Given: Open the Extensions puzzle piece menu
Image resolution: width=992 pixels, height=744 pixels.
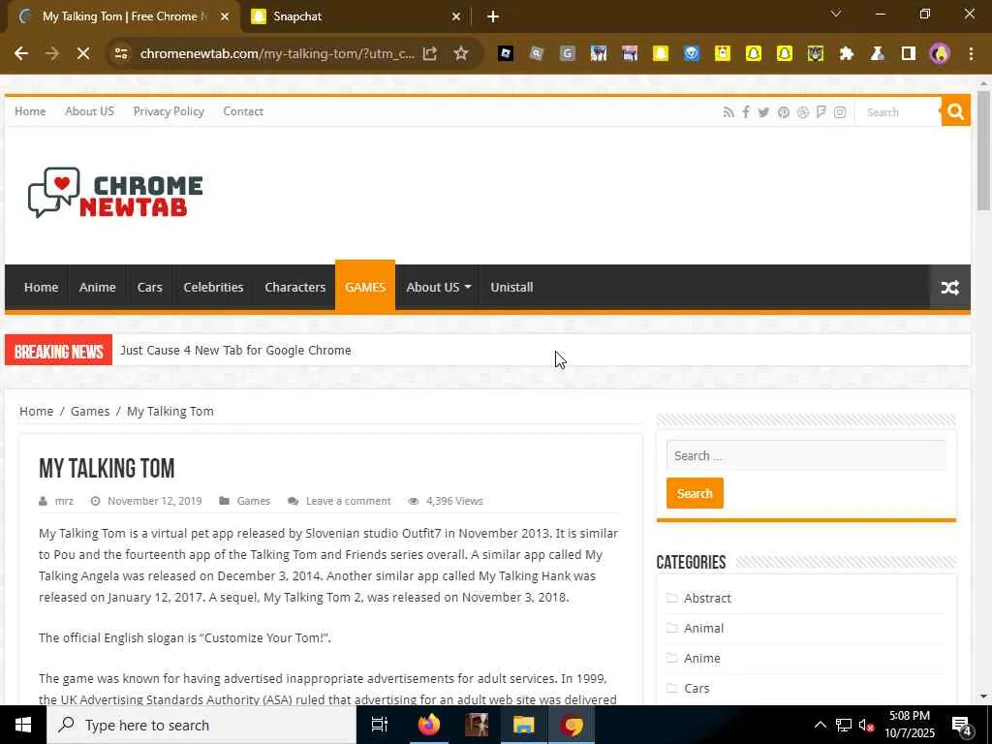Looking at the screenshot, I should pos(847,54).
